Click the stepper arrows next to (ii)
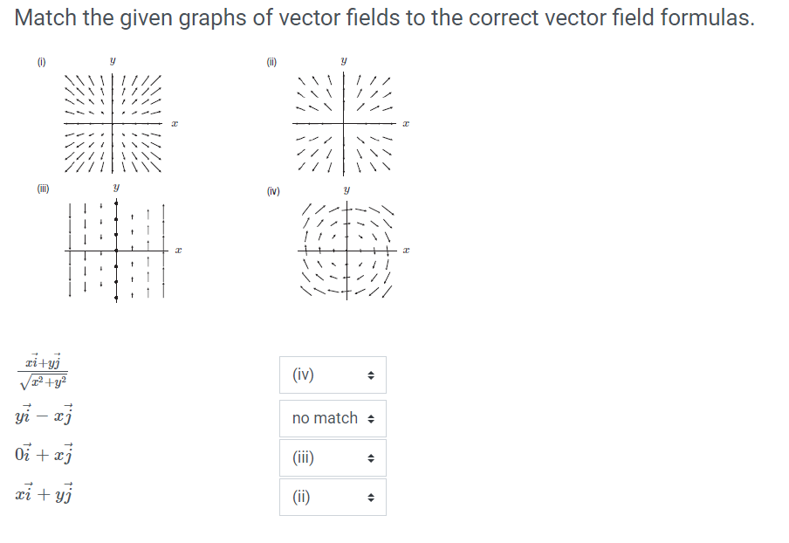Viewport: 789px width, 543px height. 371,497
